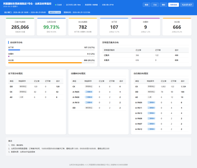Image resolution: width=197 pixels, height=168 pixels.
Task: Click the 库位 header in 待合箱 table
Action: [137, 81]
